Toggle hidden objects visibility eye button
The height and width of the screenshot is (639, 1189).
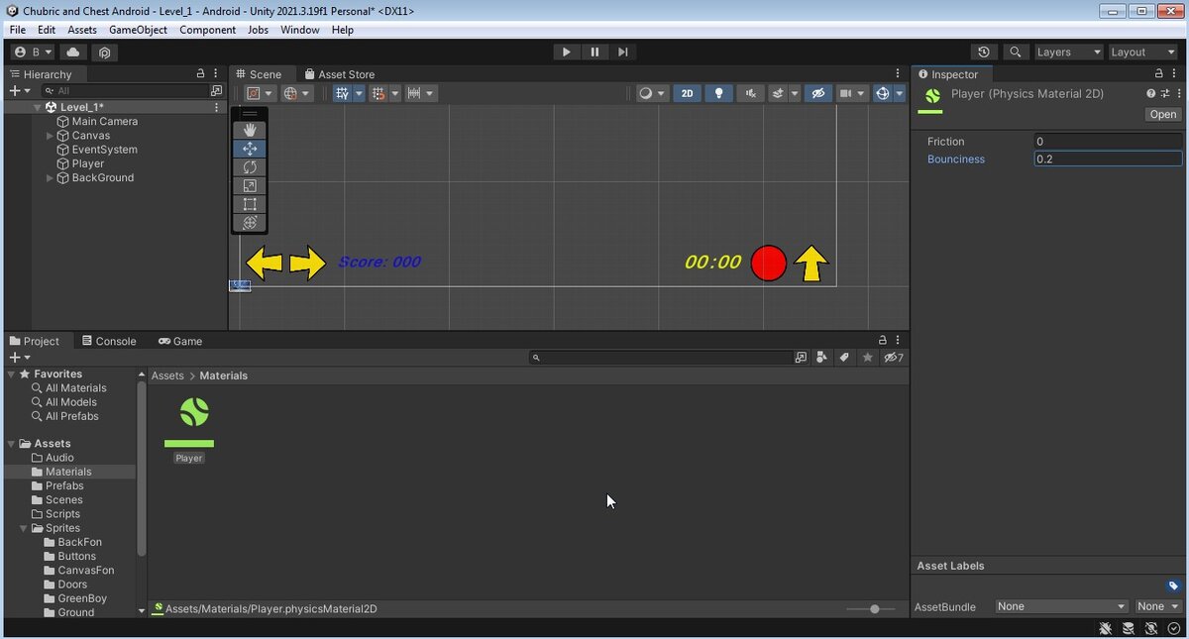pyautogui.click(x=817, y=93)
